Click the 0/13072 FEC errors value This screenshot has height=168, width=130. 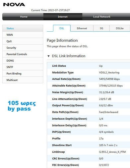(x=104, y=165)
